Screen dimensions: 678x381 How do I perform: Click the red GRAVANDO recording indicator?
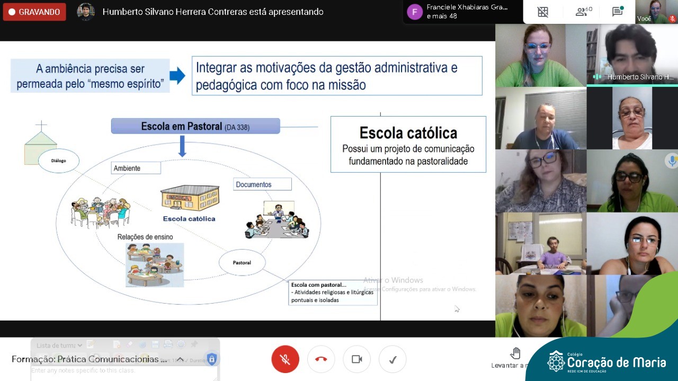(34, 12)
